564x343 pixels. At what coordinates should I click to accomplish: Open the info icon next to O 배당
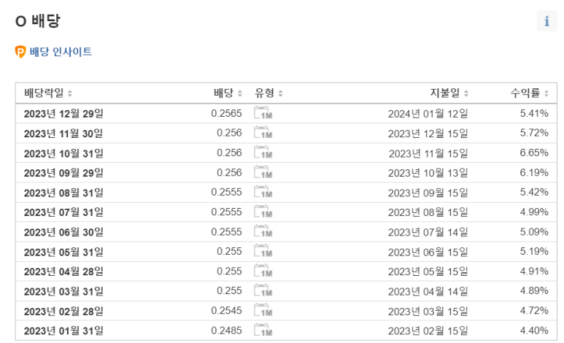pyautogui.click(x=546, y=21)
